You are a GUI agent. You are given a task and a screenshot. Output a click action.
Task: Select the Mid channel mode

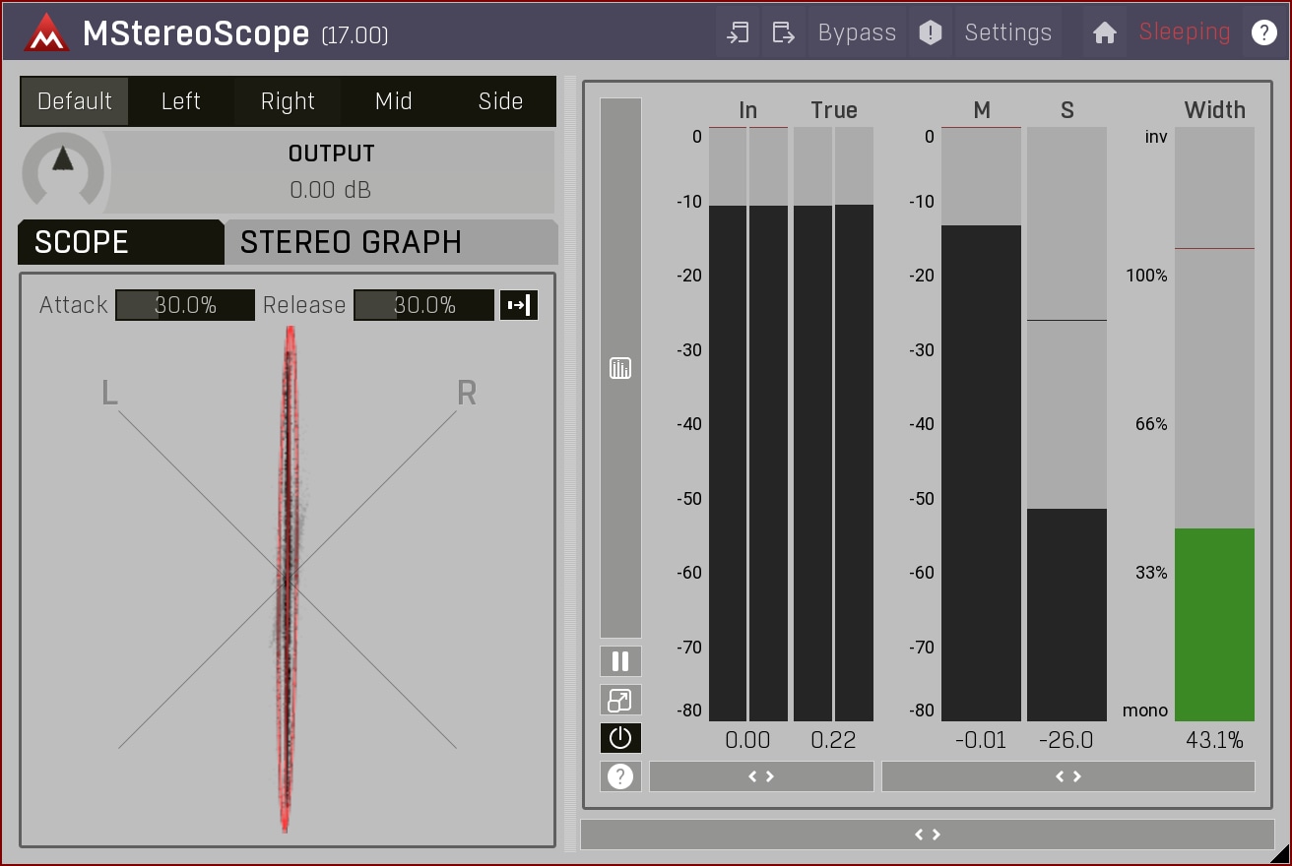pos(394,101)
